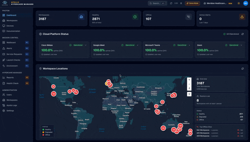Click the Offline wifi-off icon card
This screenshot has height=142, width=250.
pos(188,17)
